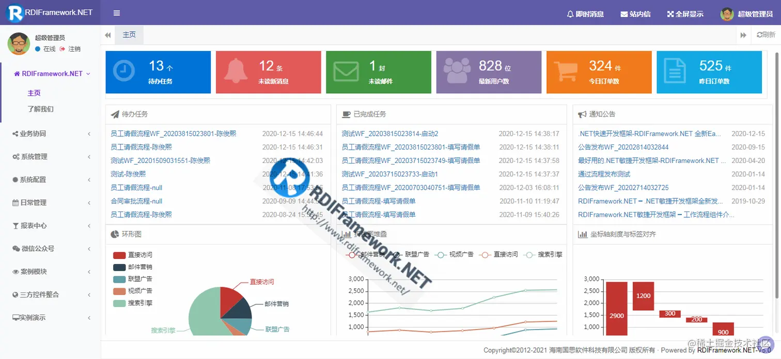Screen dimensions: 781x359
Task: Open 站内信 envelope messages
Action: 635,14
